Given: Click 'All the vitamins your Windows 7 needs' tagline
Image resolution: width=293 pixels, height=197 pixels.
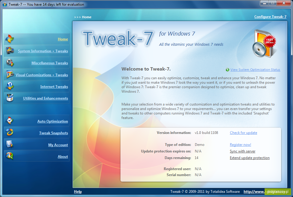Looking at the screenshot, I should click(x=191, y=45).
